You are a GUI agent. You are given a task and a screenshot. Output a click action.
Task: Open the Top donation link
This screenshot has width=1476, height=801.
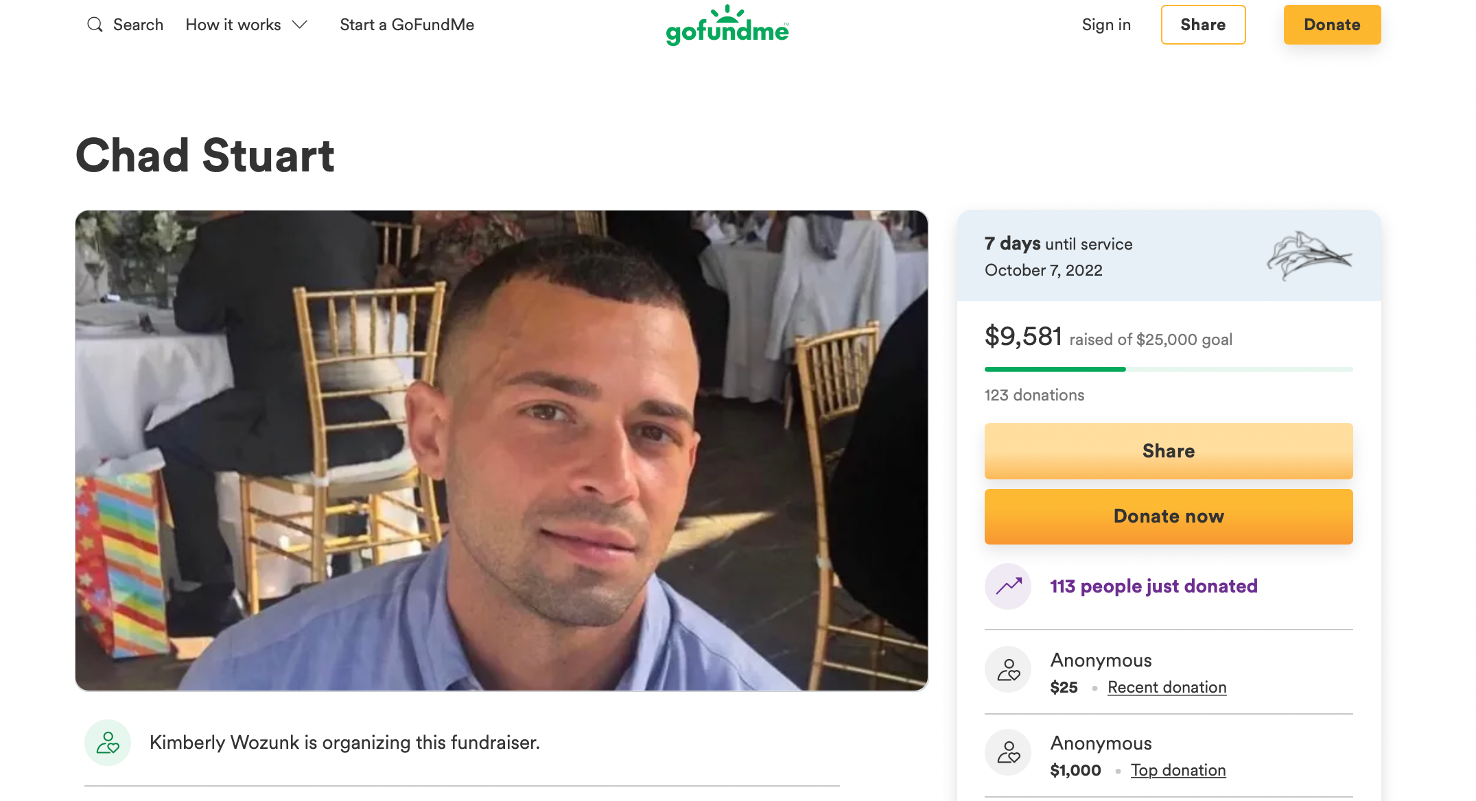pos(1178,770)
